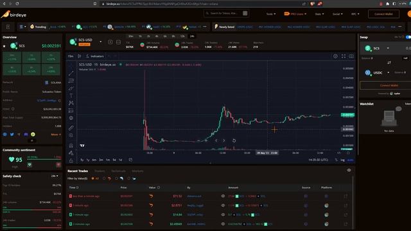Split chart layout icon next to plus
Screen dimensions: 411x231
tap(118, 42)
